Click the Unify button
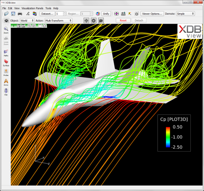The width and height of the screenshot is (204, 191). 106,14
